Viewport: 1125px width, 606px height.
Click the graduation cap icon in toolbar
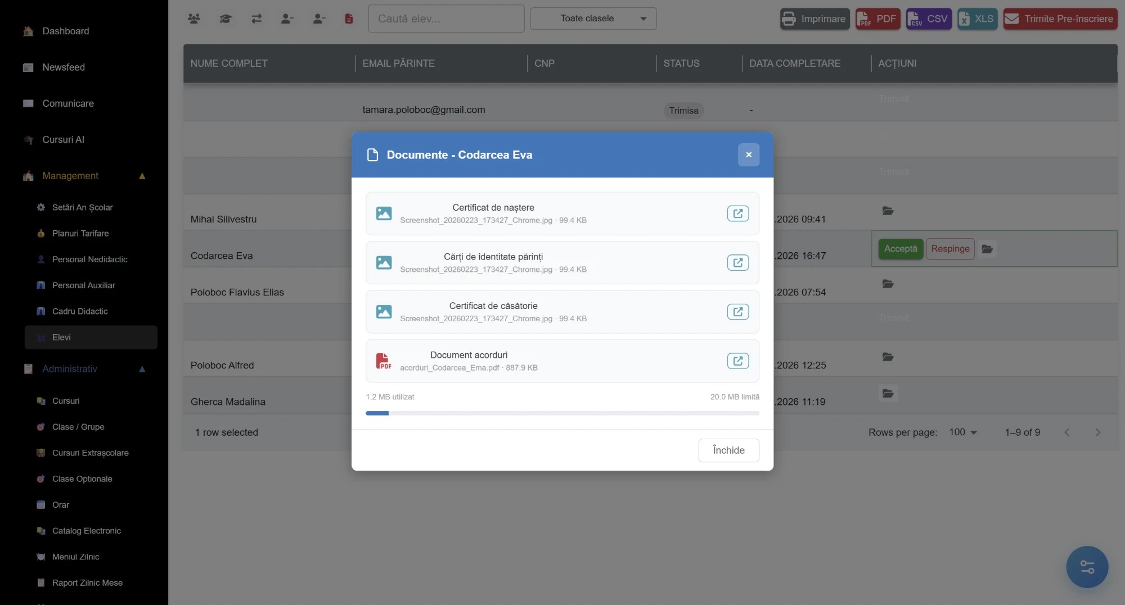coord(226,19)
